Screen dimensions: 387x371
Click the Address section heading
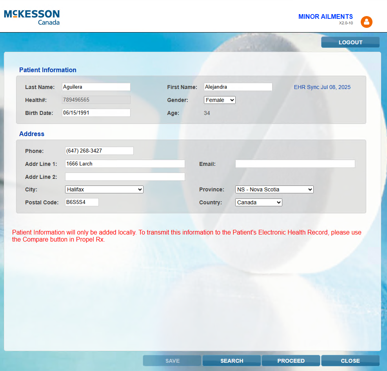[32, 134]
